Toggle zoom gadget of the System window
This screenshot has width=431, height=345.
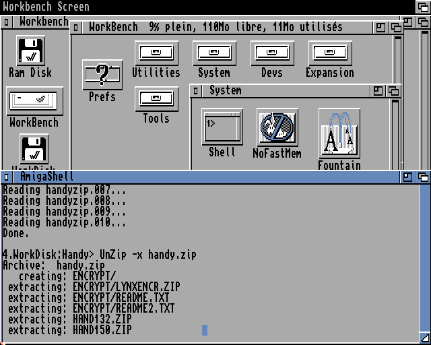coord(378,90)
